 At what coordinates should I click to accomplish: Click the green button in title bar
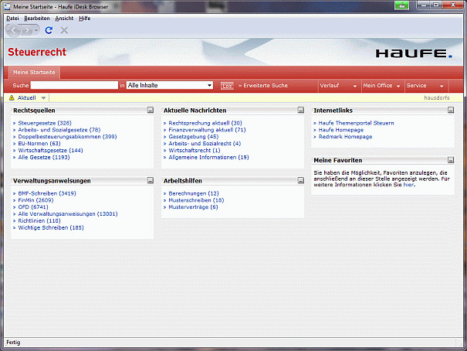coord(402,5)
